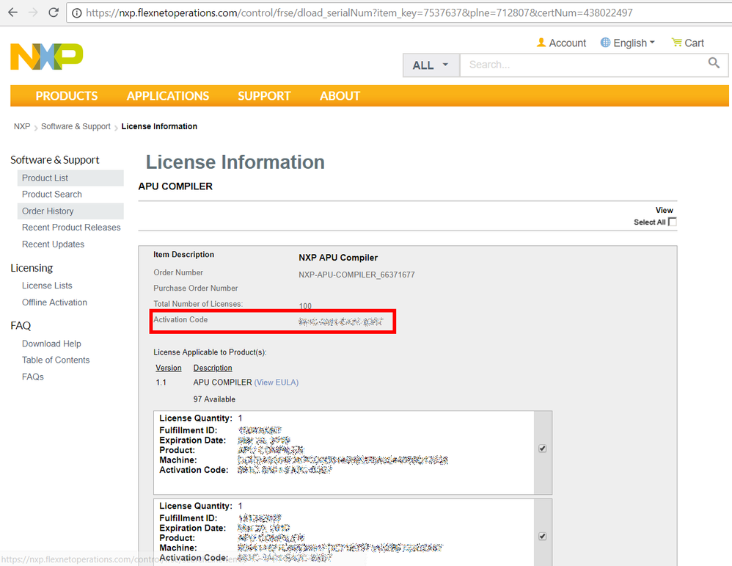Open the English language dropdown
This screenshot has width=732, height=566.
(628, 43)
